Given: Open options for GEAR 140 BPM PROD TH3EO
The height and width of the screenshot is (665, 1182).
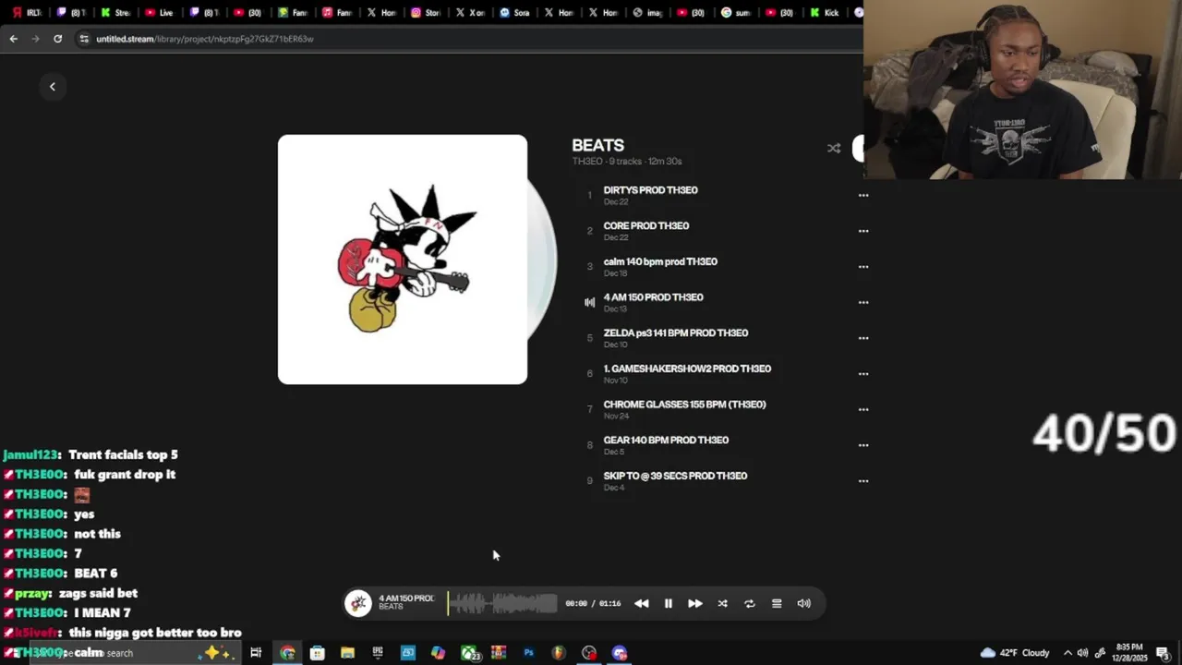Looking at the screenshot, I should click(863, 445).
